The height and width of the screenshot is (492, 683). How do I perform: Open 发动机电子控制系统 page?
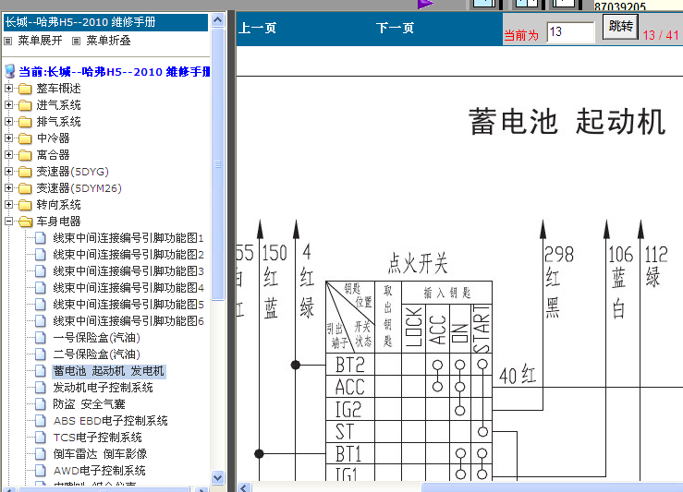pos(103,388)
